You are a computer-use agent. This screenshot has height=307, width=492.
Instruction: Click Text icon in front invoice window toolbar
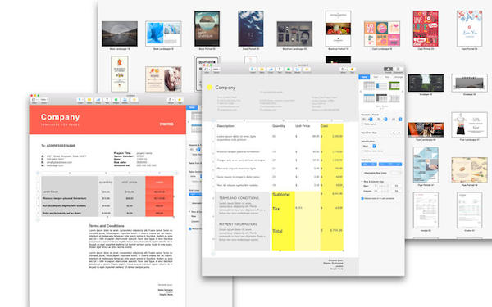pyautogui.click(x=280, y=69)
